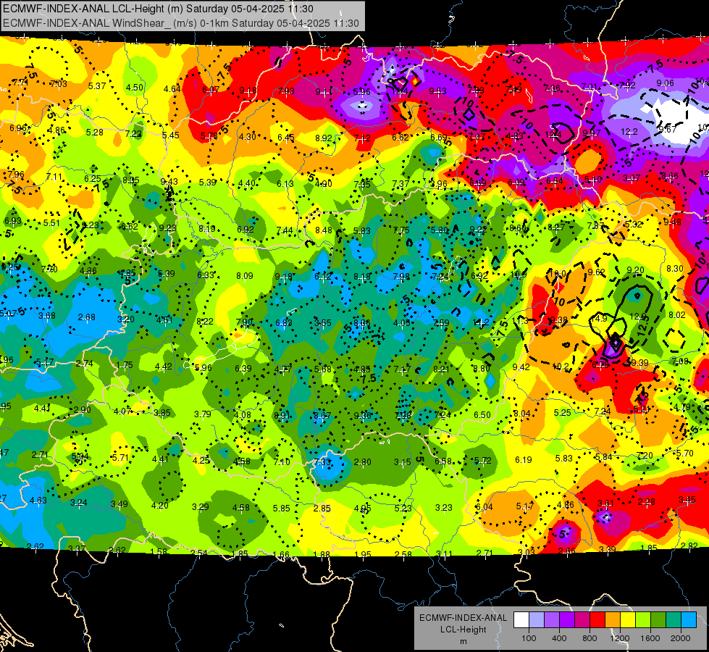Click the wind shear value 7.90
The width and height of the screenshot is (709, 652).
coord(244,322)
